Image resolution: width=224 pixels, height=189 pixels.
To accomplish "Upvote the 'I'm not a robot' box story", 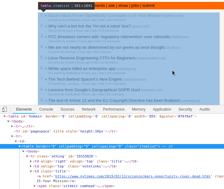I will click(46, 26).
